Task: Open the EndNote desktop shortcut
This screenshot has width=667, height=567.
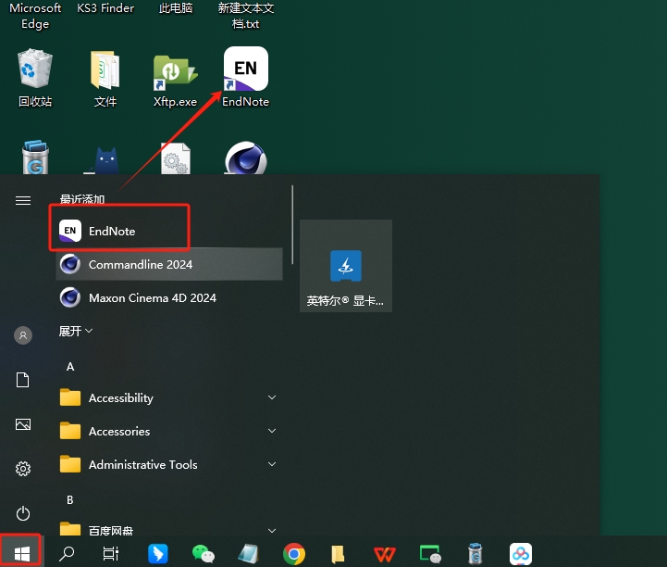Action: (246, 77)
